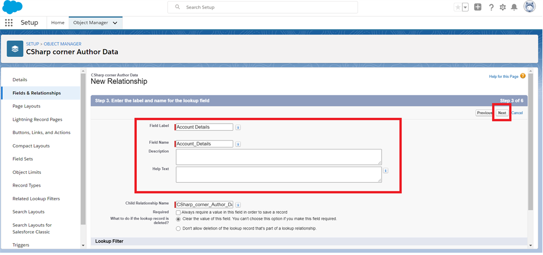The width and height of the screenshot is (543, 255).
Task: Click the orange Help for this Page icon
Action: pyautogui.click(x=523, y=76)
